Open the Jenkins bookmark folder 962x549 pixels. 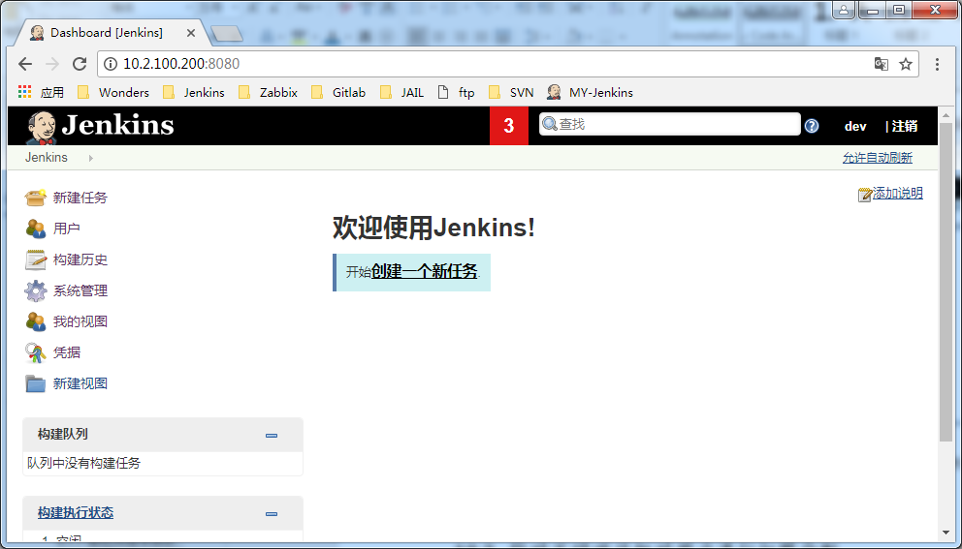click(x=194, y=93)
